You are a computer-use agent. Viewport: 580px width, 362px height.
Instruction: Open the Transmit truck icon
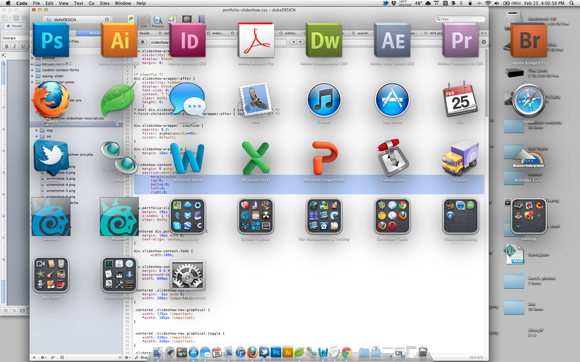[460, 158]
